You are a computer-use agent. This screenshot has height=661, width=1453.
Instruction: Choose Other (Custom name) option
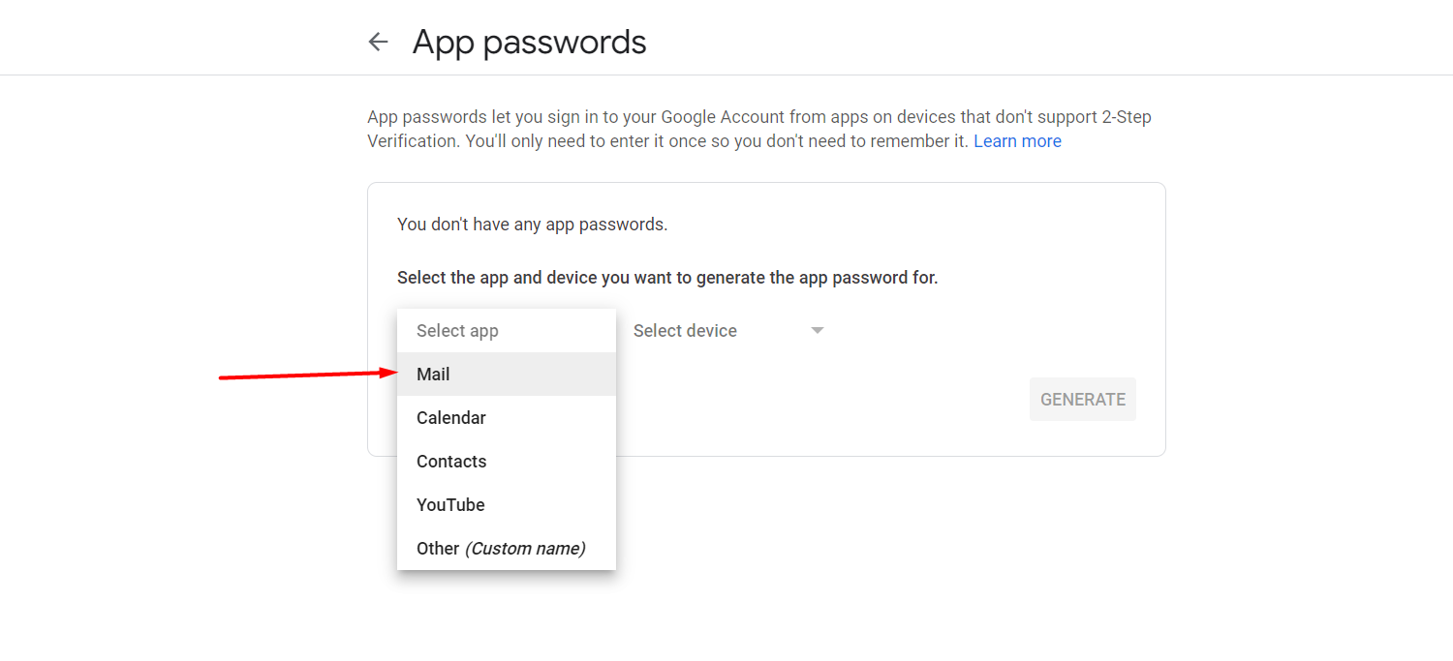[x=500, y=548]
